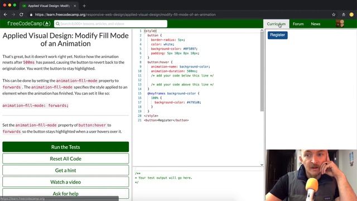Screen dimensions: 357x201
Task: Click the Register button in the preview
Action: [278, 35]
